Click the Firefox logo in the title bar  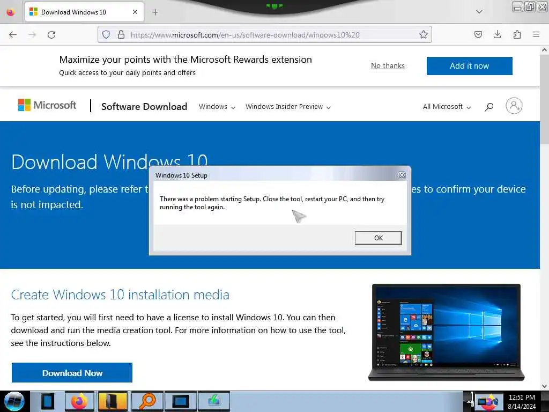point(11,12)
